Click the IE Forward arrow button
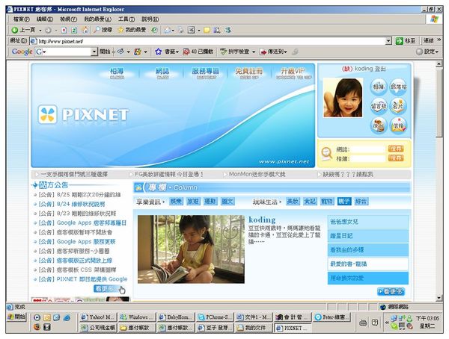 [x=48, y=30]
